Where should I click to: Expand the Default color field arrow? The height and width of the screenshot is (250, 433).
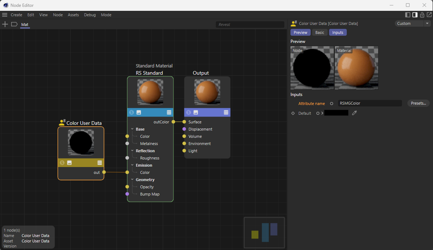[322, 113]
